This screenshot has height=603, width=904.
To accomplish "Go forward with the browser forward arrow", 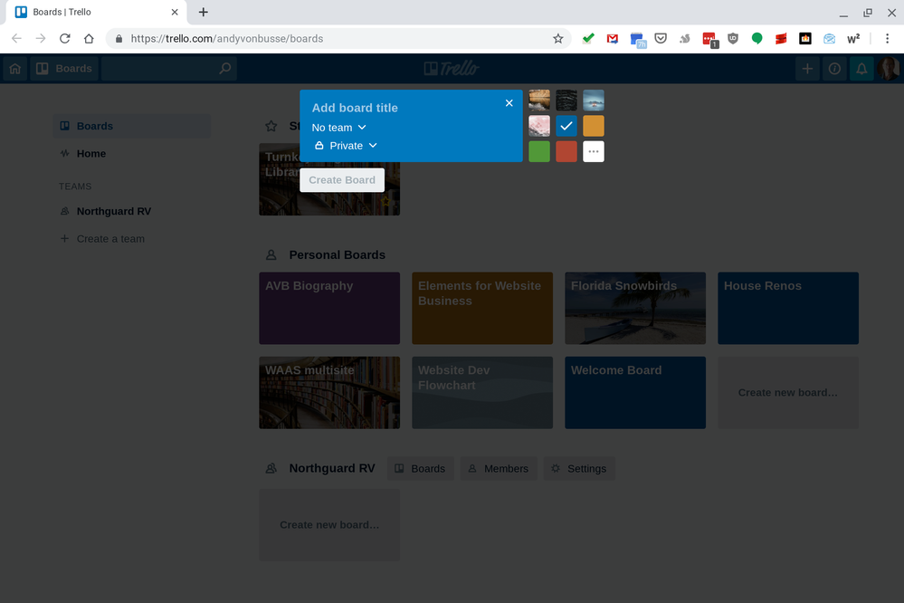I will pos(41,39).
